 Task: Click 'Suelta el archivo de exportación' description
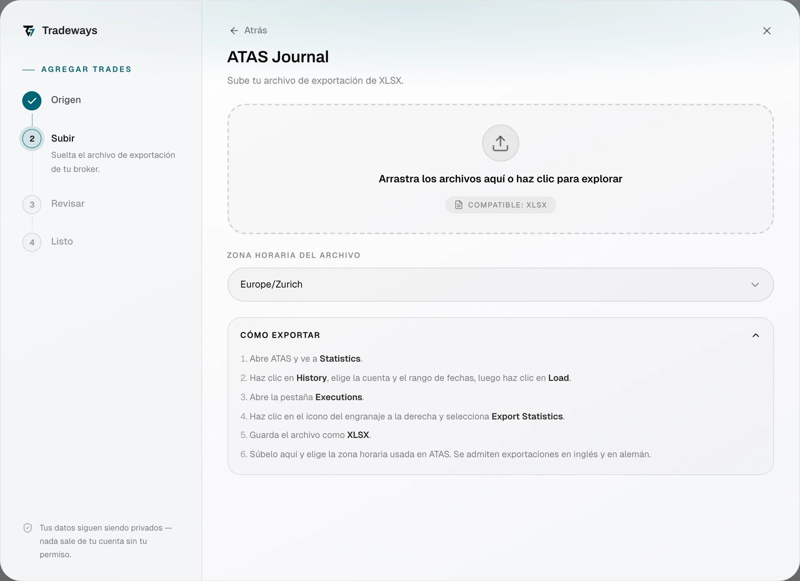[113, 162]
